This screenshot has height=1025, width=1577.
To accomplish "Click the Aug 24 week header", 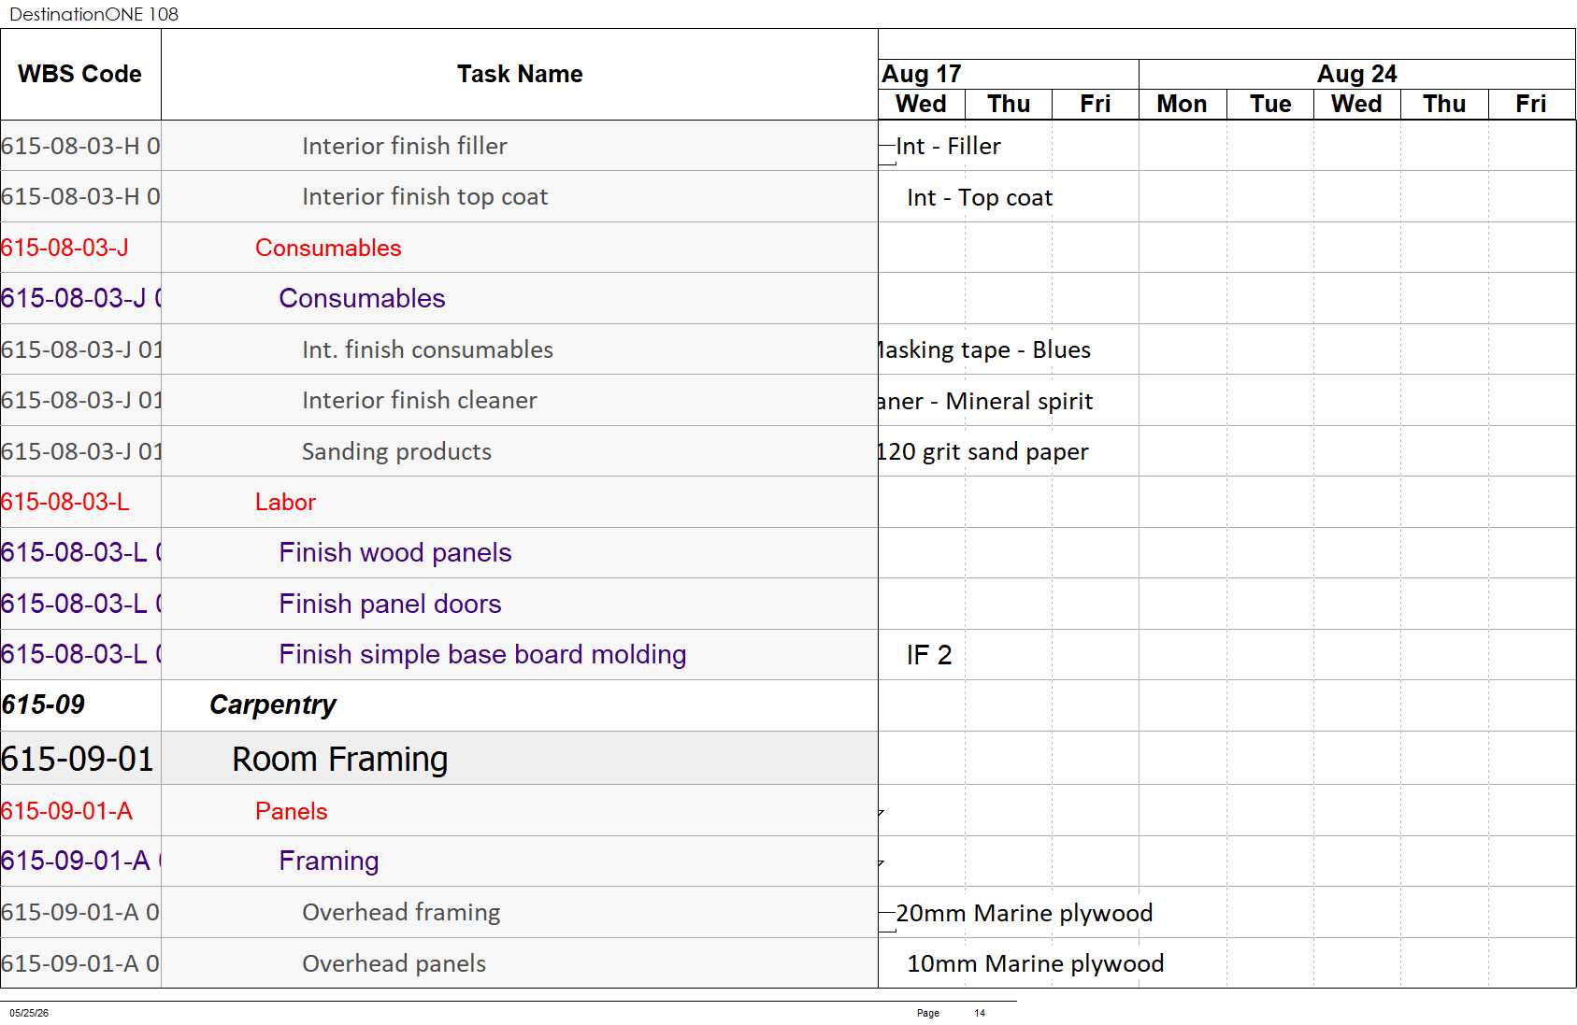I will point(1356,74).
